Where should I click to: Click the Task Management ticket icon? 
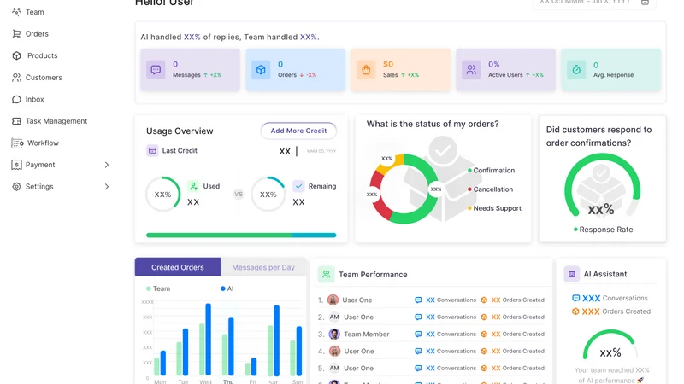(x=16, y=121)
